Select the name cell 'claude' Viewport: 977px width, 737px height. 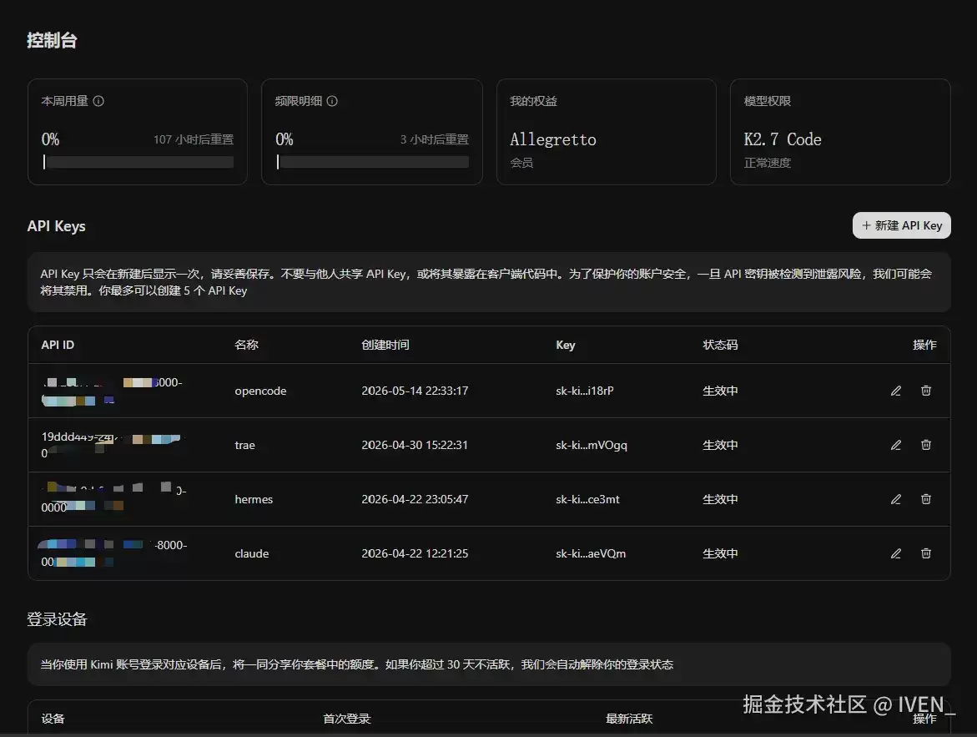point(252,553)
